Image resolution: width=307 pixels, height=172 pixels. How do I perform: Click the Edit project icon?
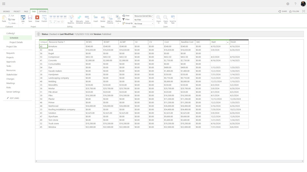pos(23,18)
